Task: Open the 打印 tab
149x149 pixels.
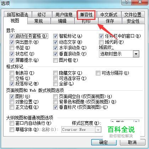Action: (x=86, y=21)
